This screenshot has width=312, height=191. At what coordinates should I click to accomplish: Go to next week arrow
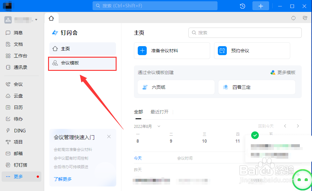coord(298,126)
